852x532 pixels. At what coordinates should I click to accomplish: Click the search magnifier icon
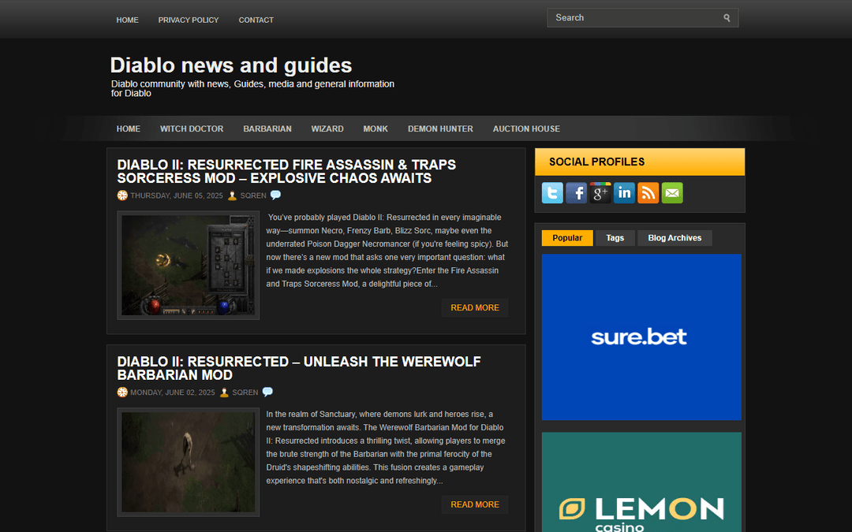click(727, 18)
